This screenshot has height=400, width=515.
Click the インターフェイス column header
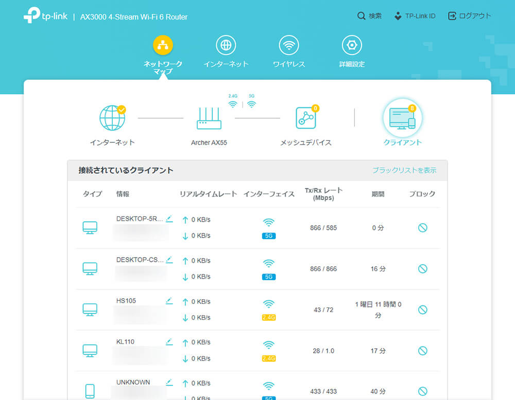[x=269, y=194]
